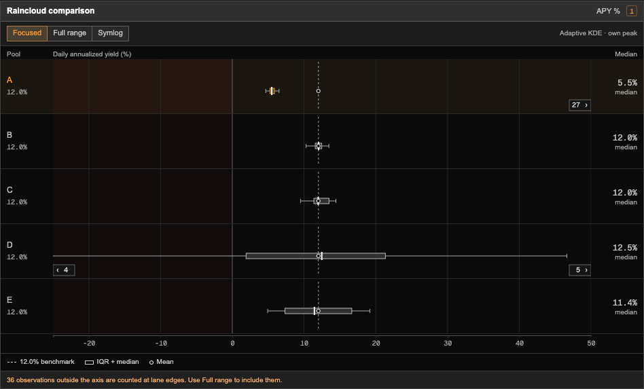Open the left overflow chip showing 4 in Pool D

(64, 270)
